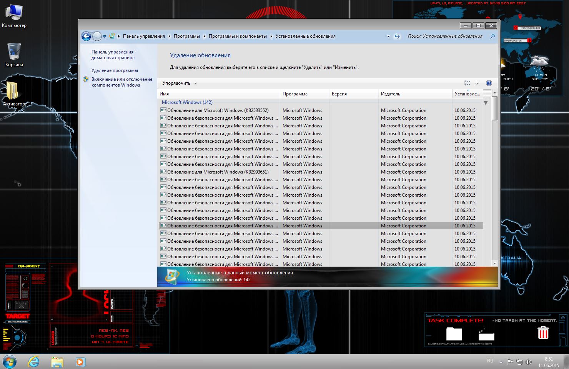Click Панель управления breadcrumb
569x369 pixels.
click(144, 36)
